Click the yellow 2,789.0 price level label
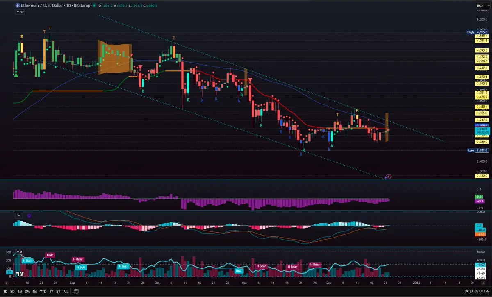492x297 pixels. click(x=482, y=142)
